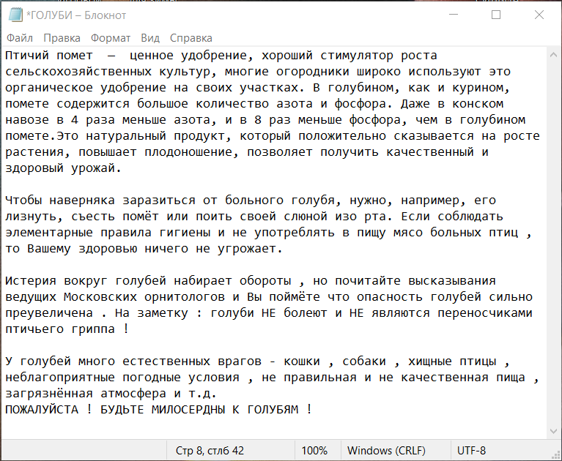Click the word 'загрязнённая'
This screenshot has height=461, width=562.
pos(49,394)
